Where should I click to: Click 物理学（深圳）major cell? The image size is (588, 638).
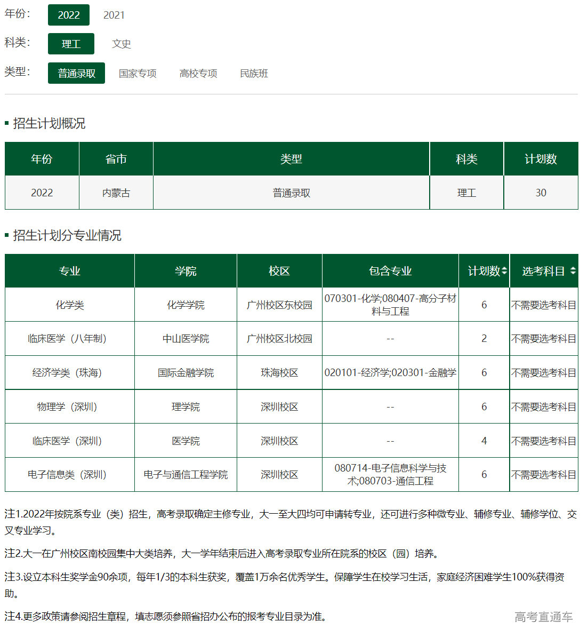pyautogui.click(x=70, y=407)
